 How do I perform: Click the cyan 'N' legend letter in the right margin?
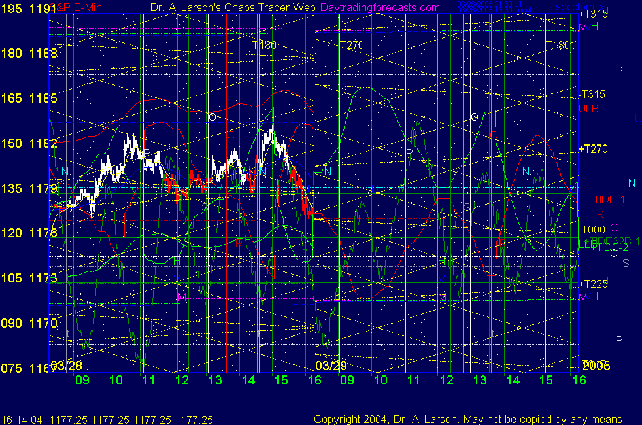pos(632,183)
